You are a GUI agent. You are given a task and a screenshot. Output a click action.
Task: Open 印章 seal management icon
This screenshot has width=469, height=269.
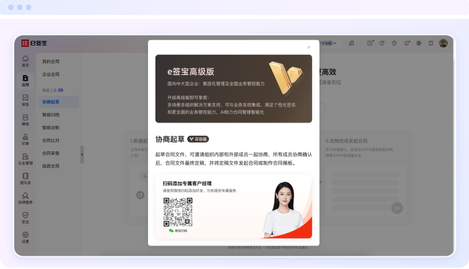[25, 139]
